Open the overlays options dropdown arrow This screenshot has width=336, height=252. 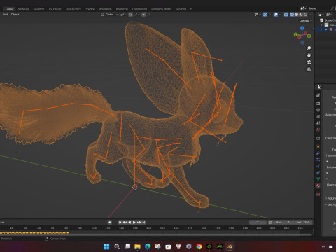pyautogui.click(x=280, y=15)
